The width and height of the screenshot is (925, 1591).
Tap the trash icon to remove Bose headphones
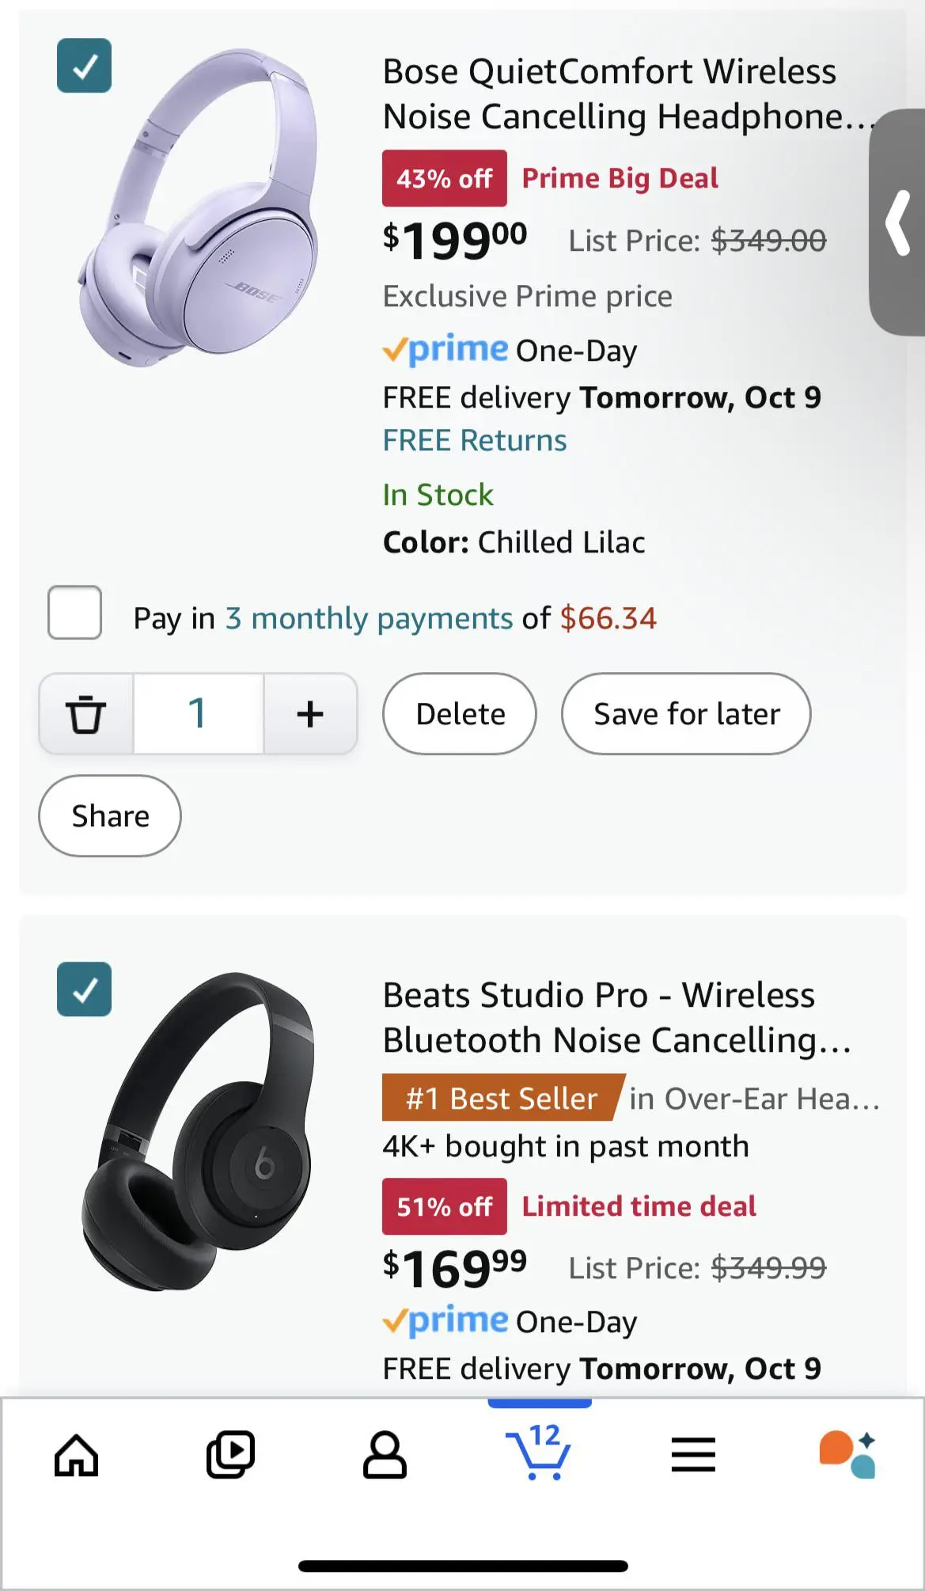85,713
